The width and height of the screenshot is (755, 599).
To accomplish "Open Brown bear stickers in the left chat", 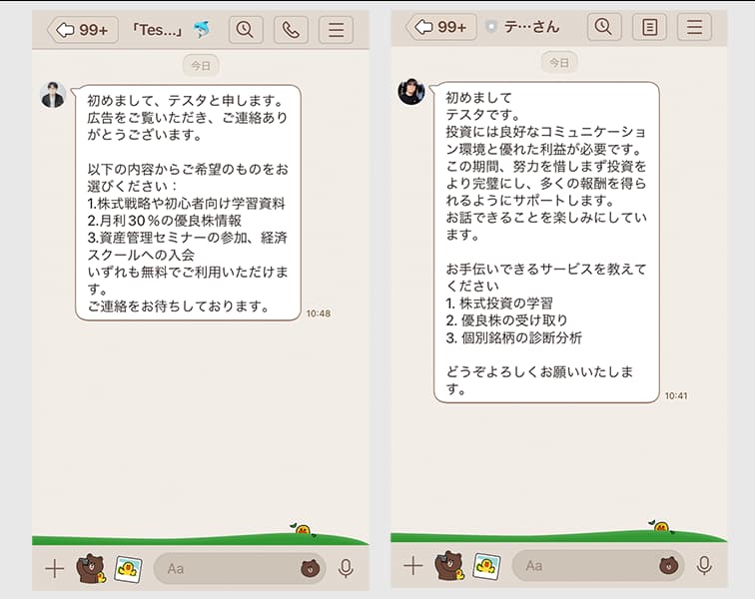I will pos(91,568).
